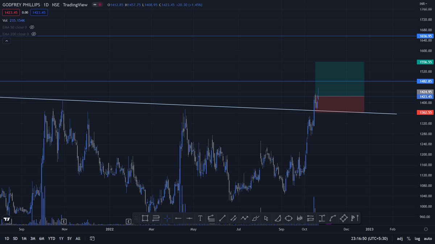Image resolution: width=435 pixels, height=244 pixels.
Task: Select the Curve drawing tool
Action: click(x=333, y=218)
